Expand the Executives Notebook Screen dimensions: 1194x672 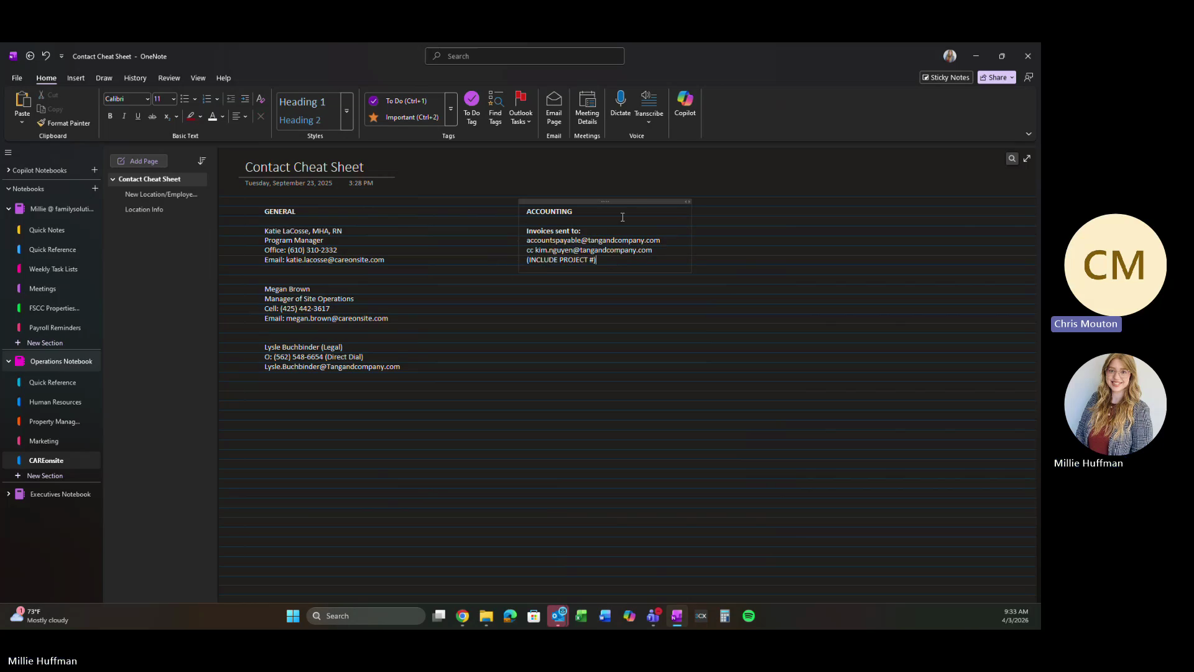click(x=9, y=494)
